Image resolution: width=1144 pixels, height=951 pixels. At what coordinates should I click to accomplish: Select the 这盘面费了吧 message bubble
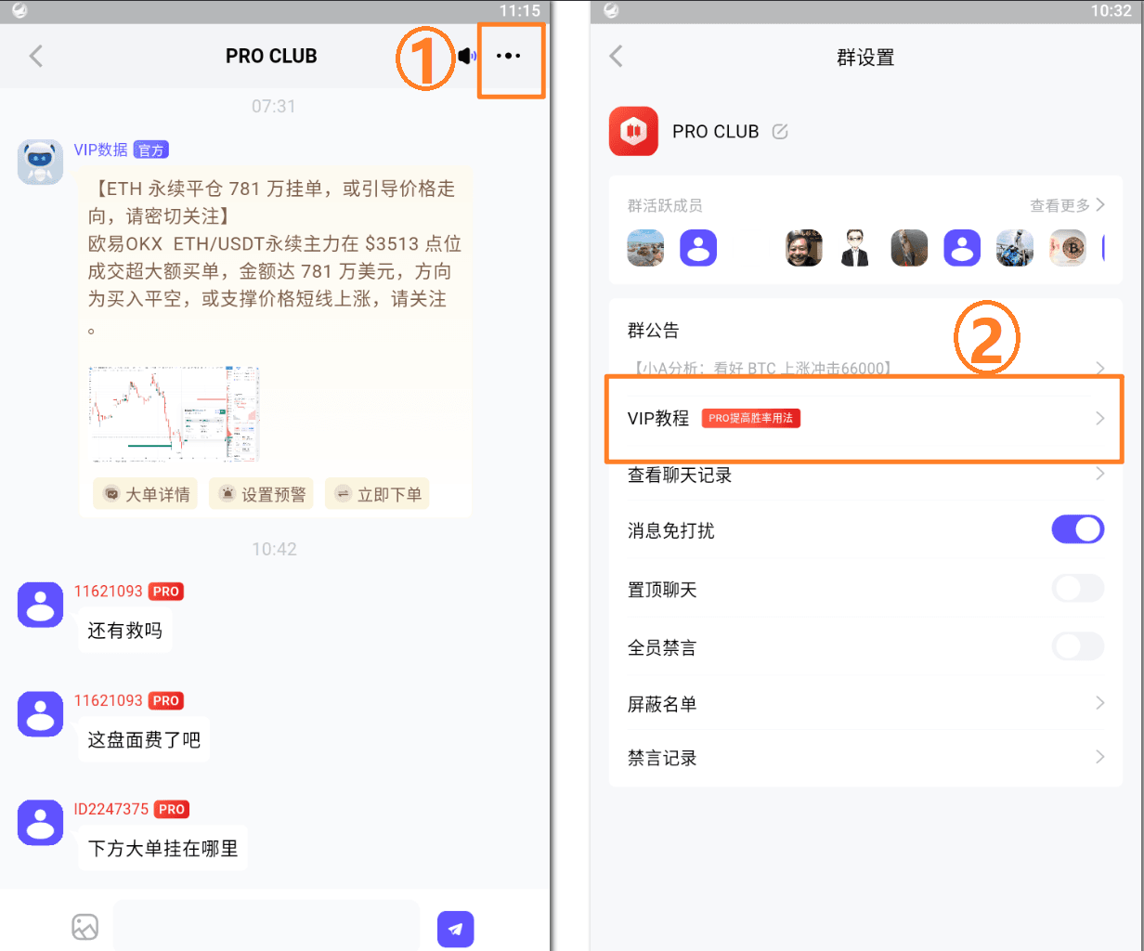[144, 740]
